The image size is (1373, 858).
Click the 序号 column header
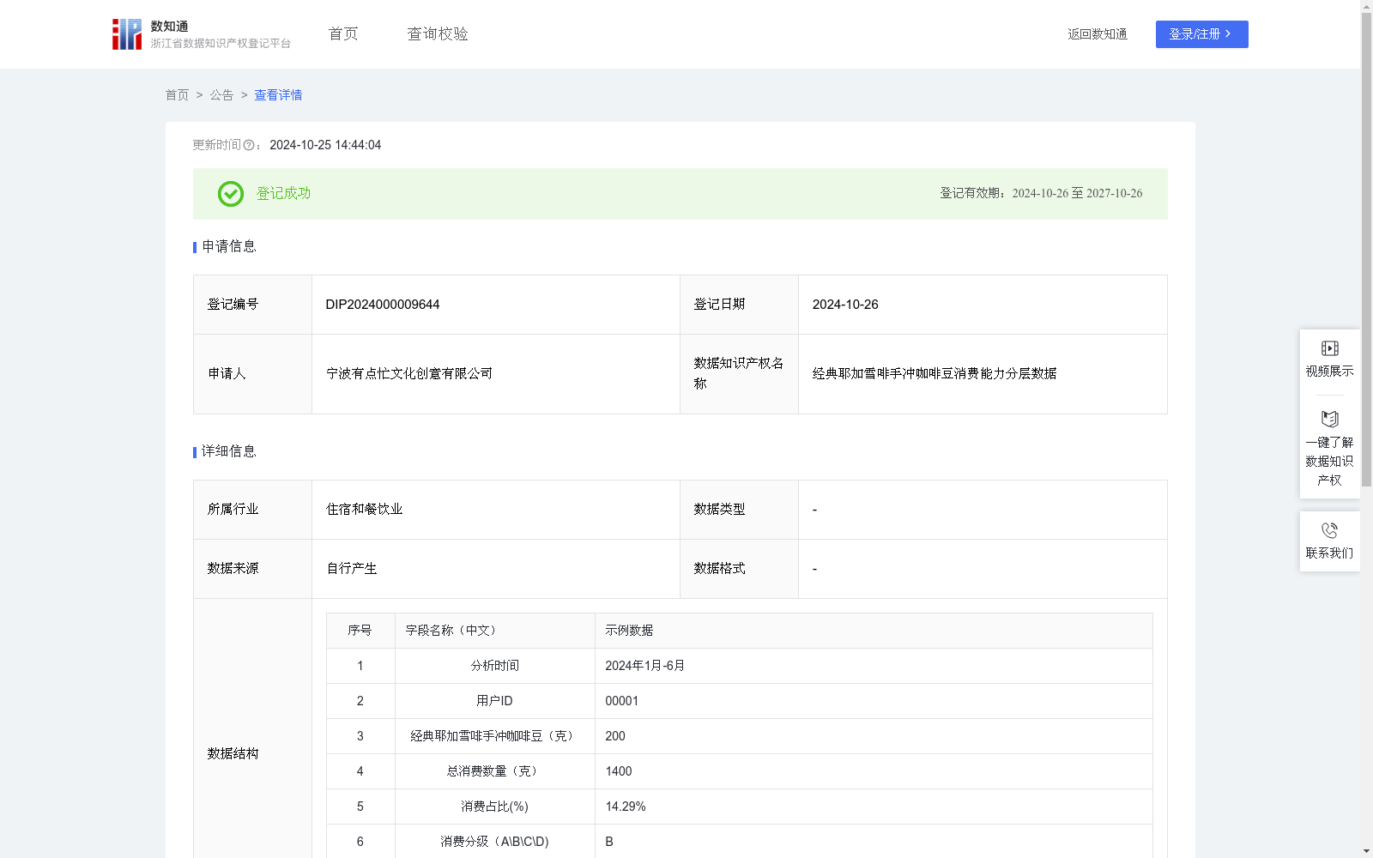[x=360, y=631]
